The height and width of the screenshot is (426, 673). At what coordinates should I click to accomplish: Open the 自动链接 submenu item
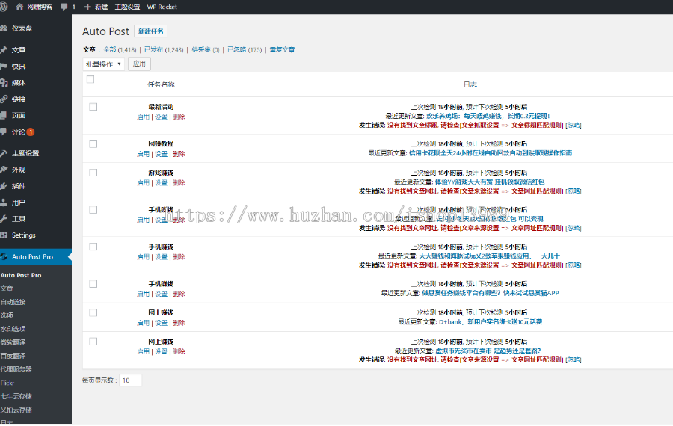click(13, 302)
